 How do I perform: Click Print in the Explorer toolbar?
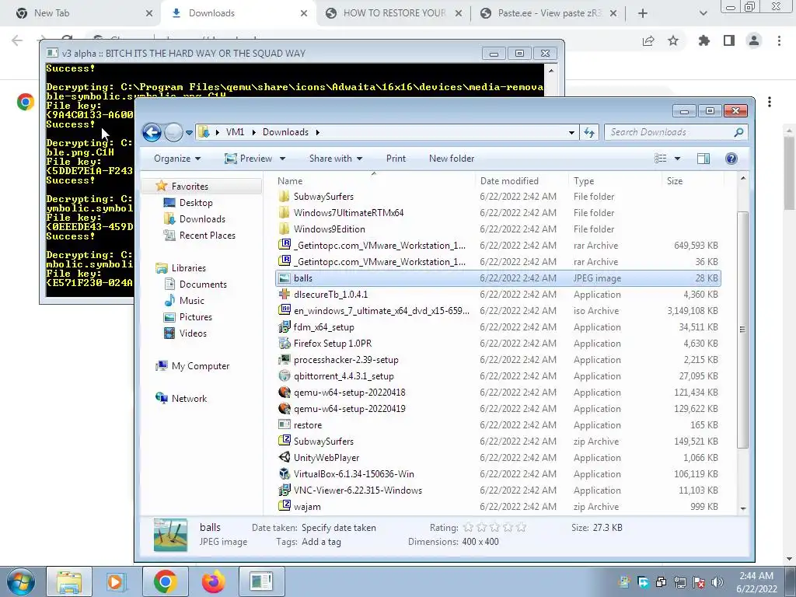(396, 159)
